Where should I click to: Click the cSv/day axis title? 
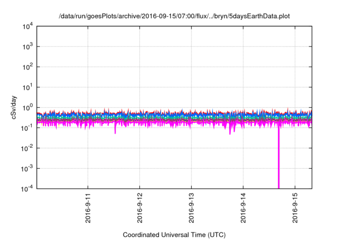pos(14,107)
